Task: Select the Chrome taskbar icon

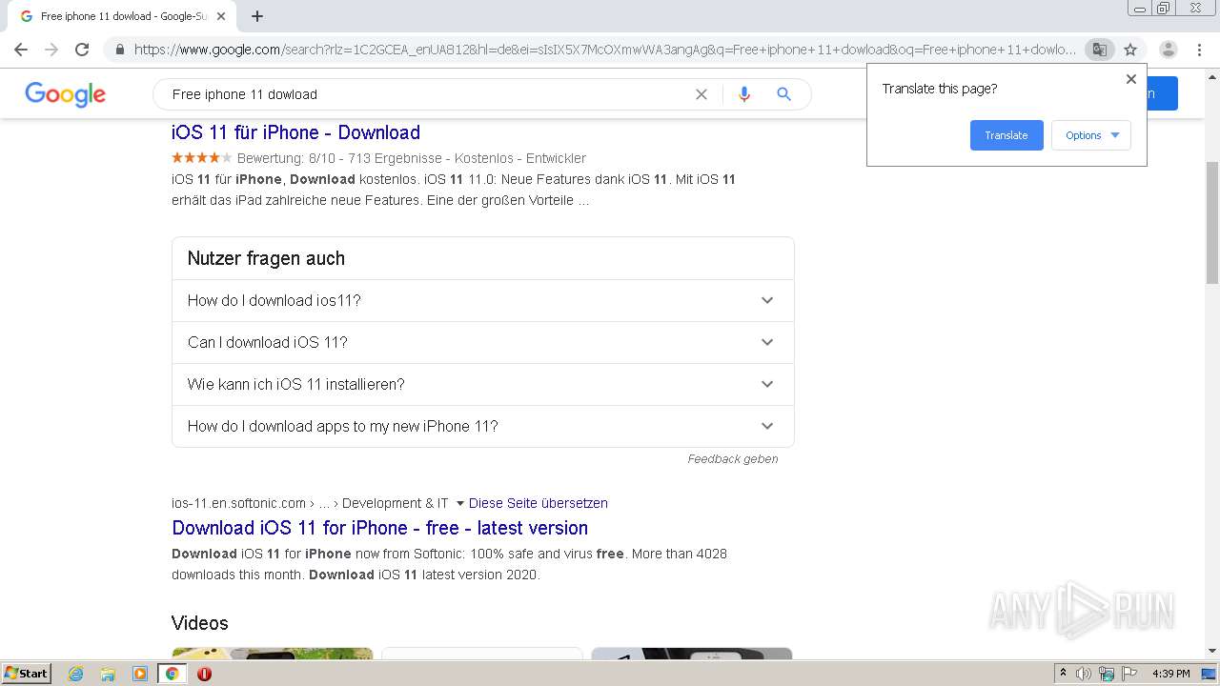Action: (172, 674)
